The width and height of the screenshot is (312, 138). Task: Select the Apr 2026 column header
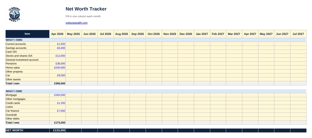57,34
